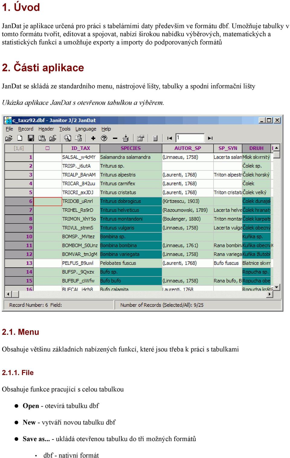The width and height of the screenshot is (290, 458).
Task: Click the cell 'PELFUS_B9uwl'
Action: pos(81,263)
